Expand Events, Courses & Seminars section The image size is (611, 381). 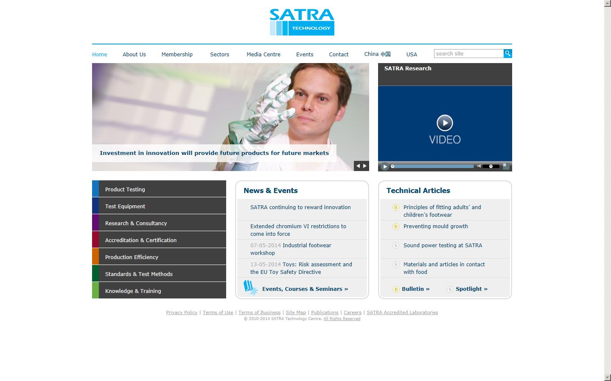click(305, 289)
